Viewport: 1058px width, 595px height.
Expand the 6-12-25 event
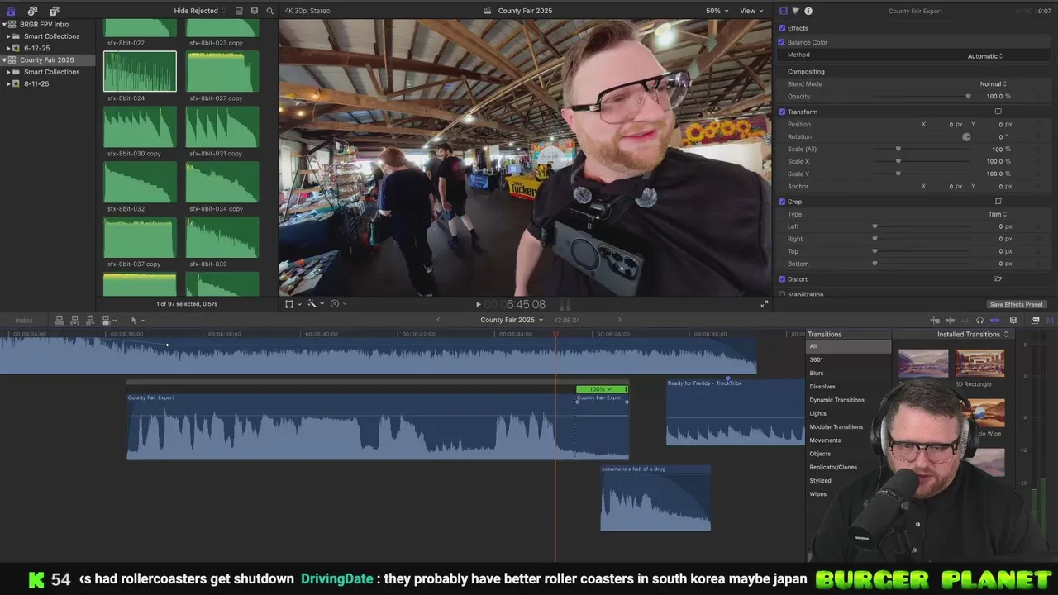tap(8, 48)
